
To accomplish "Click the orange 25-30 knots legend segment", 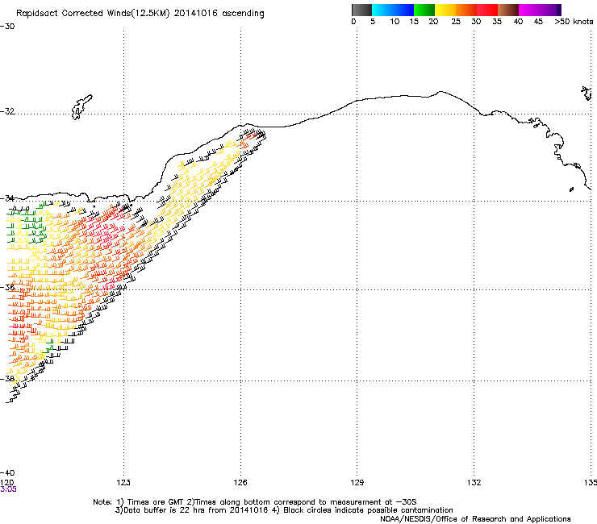I will click(x=466, y=10).
